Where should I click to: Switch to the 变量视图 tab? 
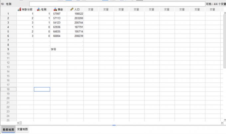point(23,129)
